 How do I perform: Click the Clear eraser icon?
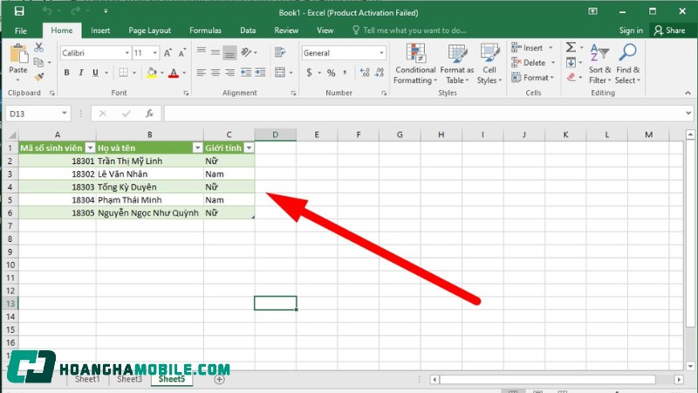[571, 77]
